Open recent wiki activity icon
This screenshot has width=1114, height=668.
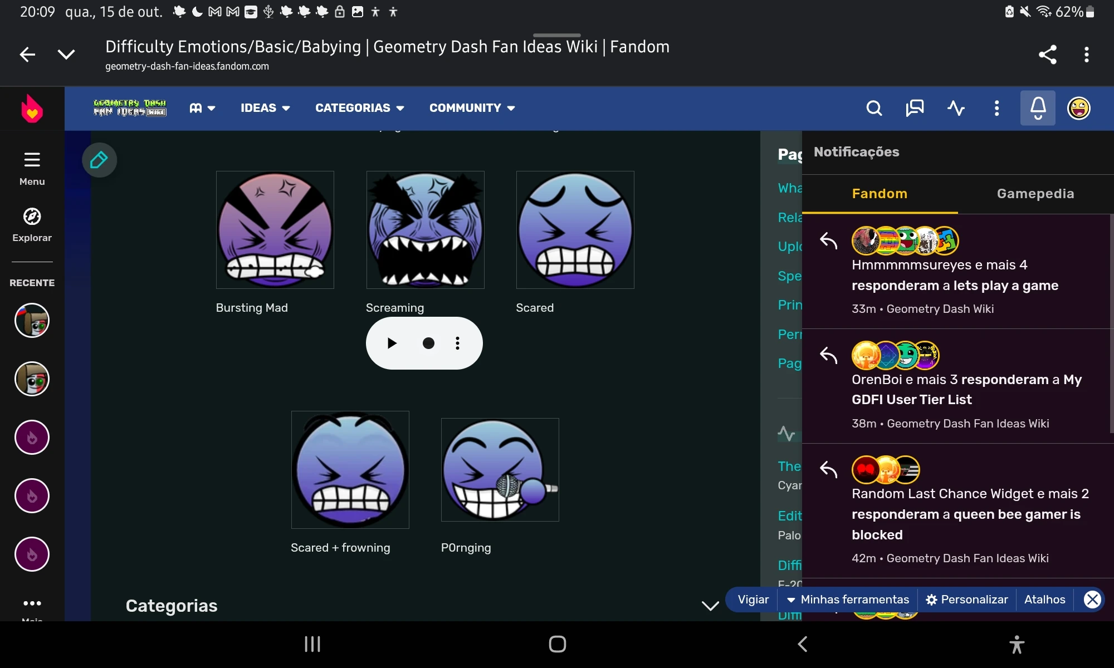coord(956,108)
